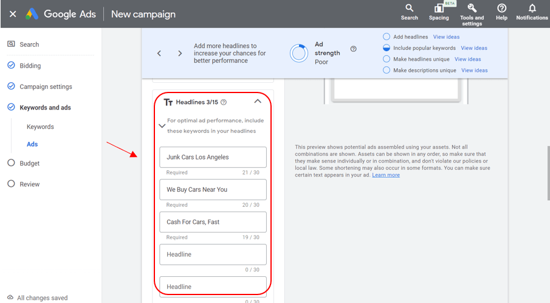The image size is (550, 303).
Task: Click 'All changes saved' status text
Action: pos(43,298)
